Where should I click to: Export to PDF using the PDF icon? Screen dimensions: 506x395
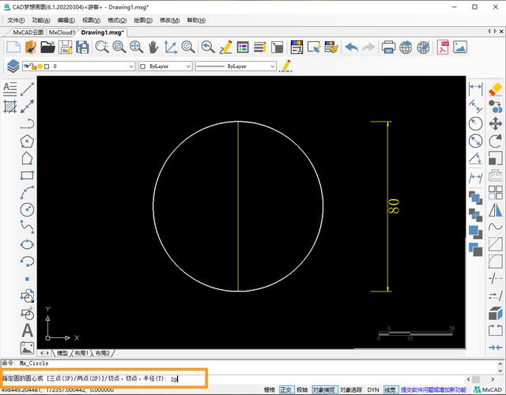coord(443,47)
